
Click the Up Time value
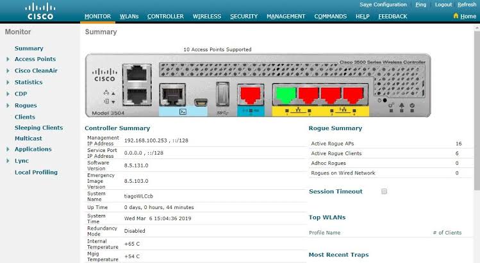pyautogui.click(x=159, y=208)
